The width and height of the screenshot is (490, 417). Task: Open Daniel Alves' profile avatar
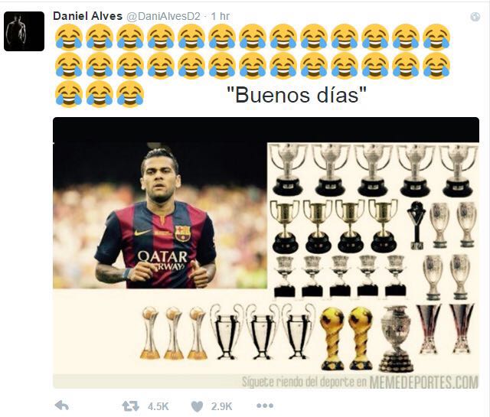pos(24,31)
